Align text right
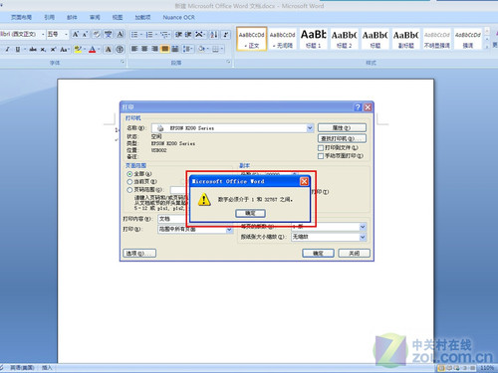Viewport: 498px width, 373px height. [x=155, y=49]
